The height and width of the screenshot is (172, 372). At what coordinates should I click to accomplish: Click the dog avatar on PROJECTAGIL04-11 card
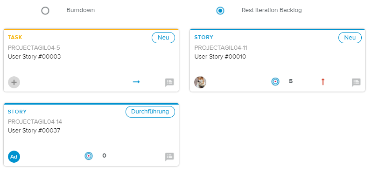pyautogui.click(x=200, y=82)
